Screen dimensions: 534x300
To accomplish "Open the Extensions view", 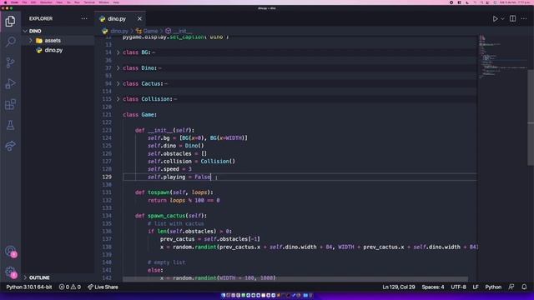I will pos(10,104).
